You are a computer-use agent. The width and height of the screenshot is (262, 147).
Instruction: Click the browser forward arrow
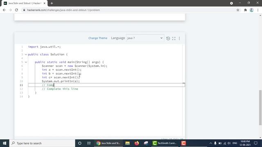pyautogui.click(x=10, y=10)
